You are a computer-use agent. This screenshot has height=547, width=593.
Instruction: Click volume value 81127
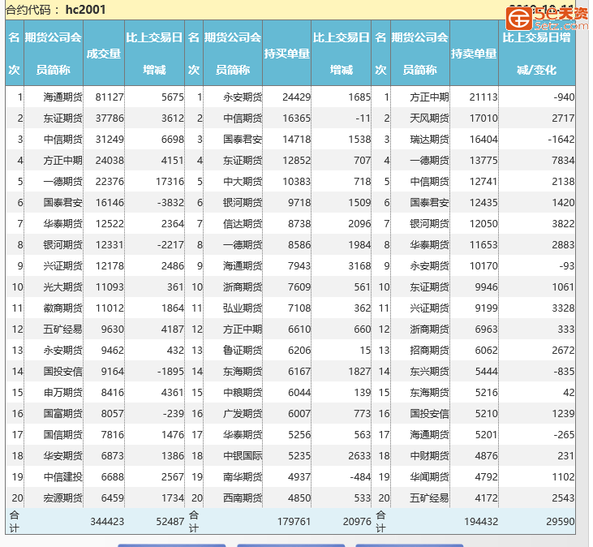coord(110,97)
